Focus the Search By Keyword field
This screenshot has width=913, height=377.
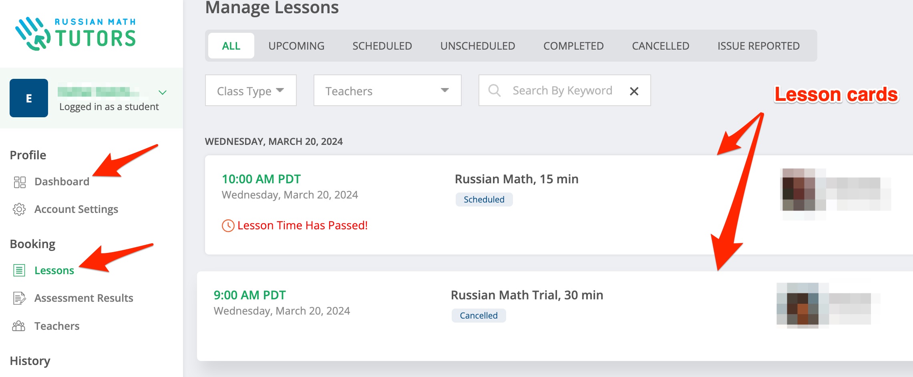562,91
